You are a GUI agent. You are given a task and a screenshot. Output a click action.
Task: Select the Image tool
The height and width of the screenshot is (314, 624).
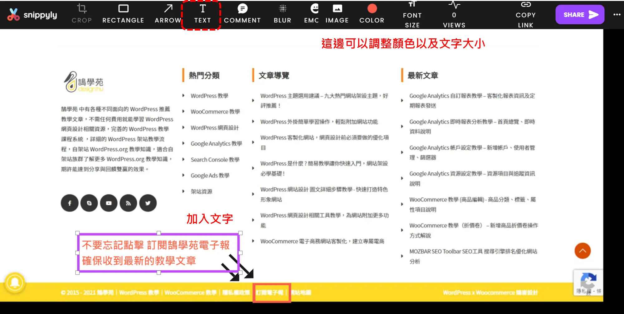[337, 13]
